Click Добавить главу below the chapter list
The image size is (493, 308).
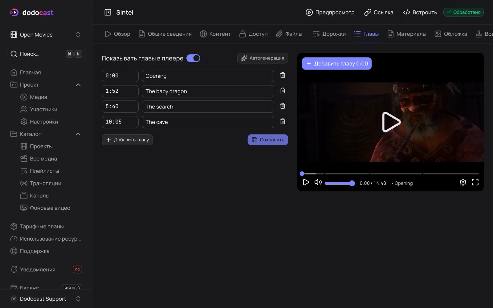[x=127, y=140]
